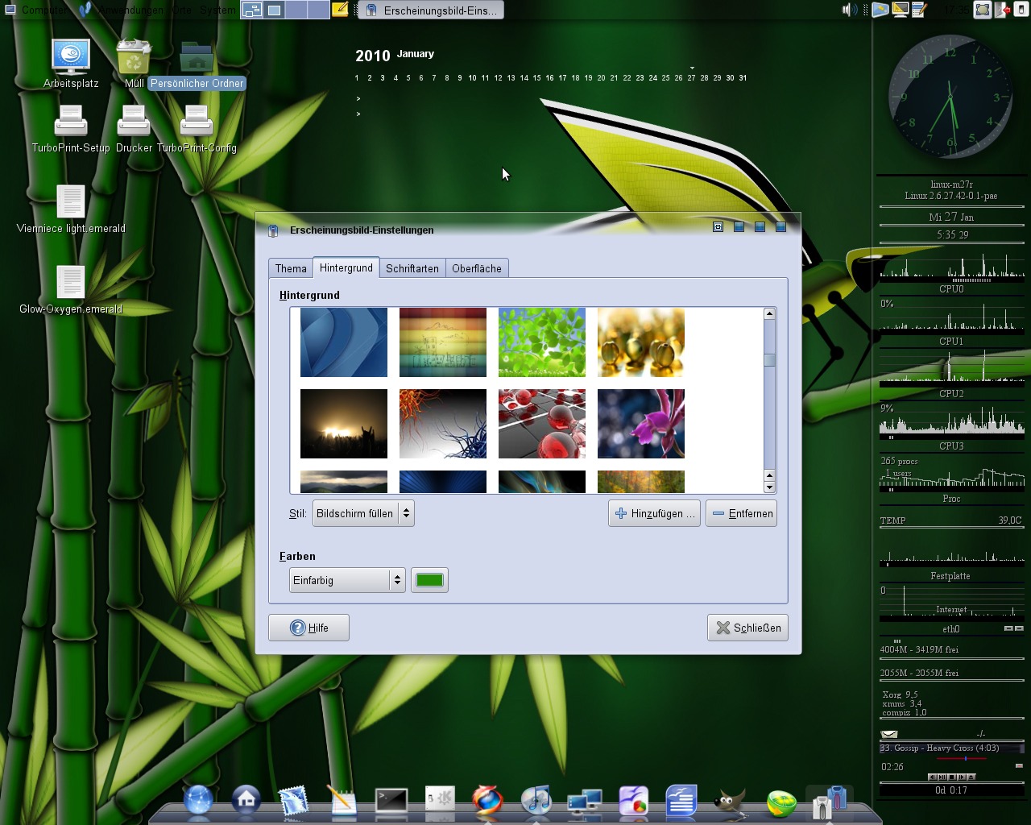Launch the OpenOffice Writer dock icon
The image size is (1031, 825).
681,801
